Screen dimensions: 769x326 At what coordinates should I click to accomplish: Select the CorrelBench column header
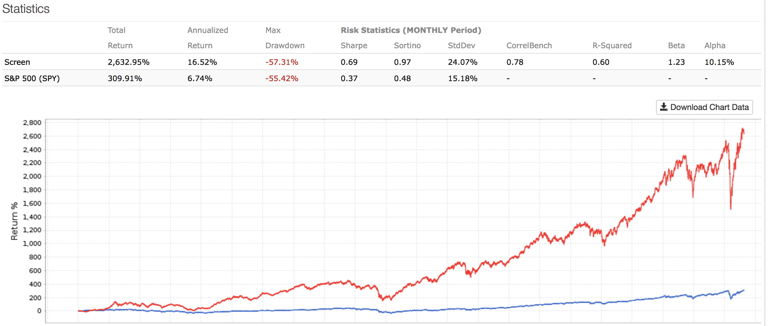[x=529, y=46]
